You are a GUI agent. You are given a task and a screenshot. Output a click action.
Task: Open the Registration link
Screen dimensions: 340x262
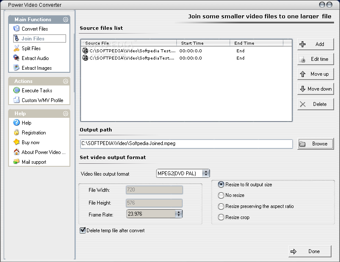(34, 133)
